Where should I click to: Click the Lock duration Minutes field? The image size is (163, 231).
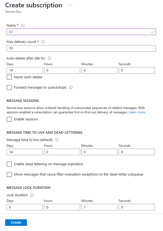(99, 207)
